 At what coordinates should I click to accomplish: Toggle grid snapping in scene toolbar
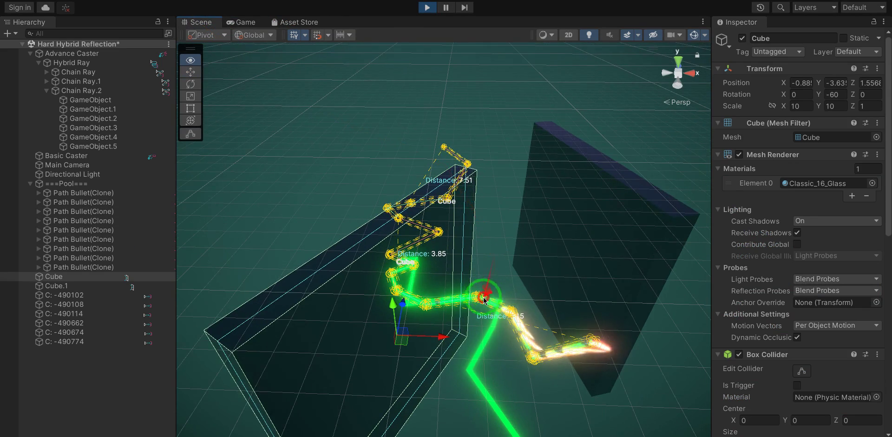click(x=294, y=35)
